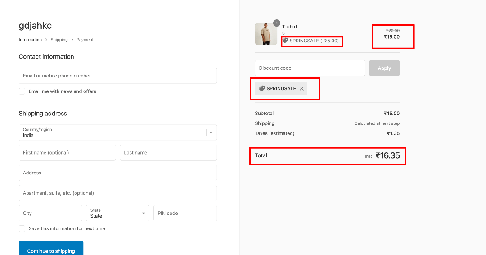Click tag icon beside SPRINGSALE (-₹5.00)
486x255 pixels.
coord(285,41)
